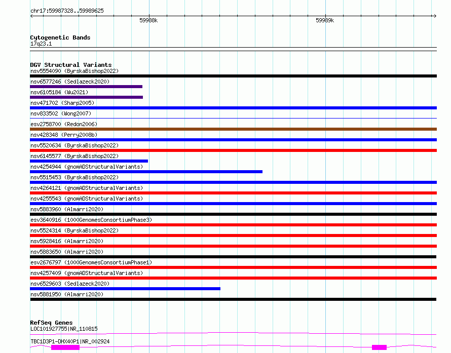Click the 59988k ruler tick label
451x353 pixels.
coord(148,20)
